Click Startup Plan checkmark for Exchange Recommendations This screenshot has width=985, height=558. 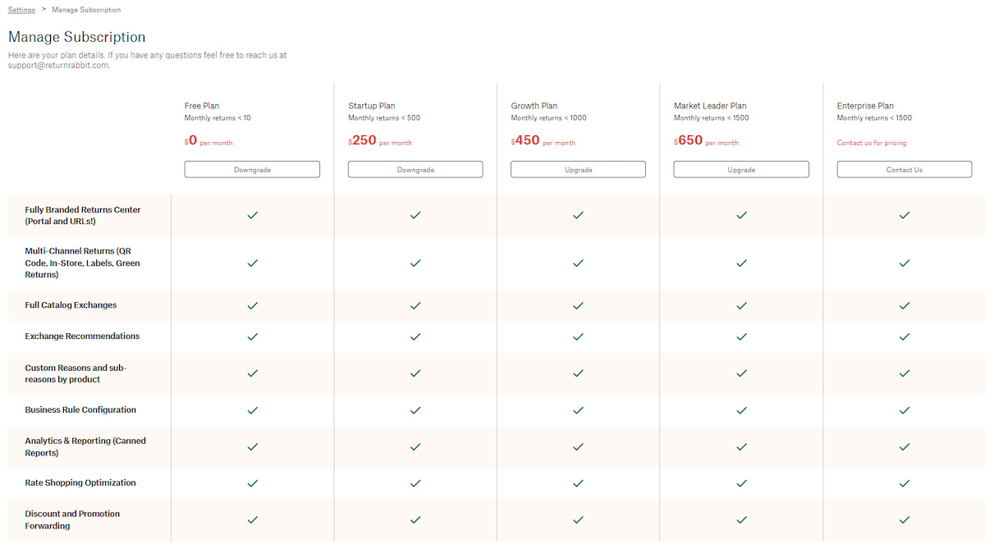[x=415, y=336]
